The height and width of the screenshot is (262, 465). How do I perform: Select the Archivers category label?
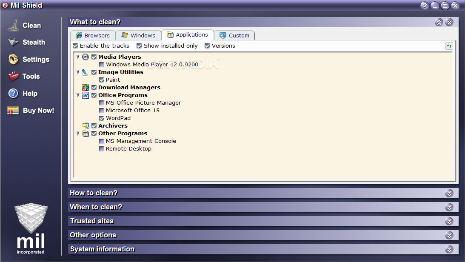[113, 125]
